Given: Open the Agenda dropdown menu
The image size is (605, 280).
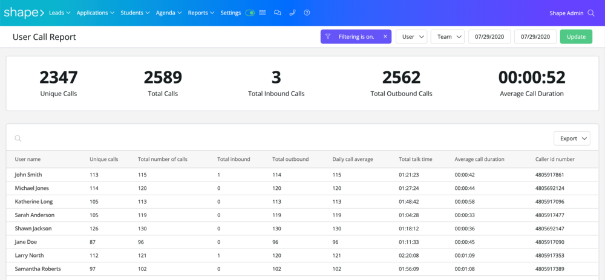Looking at the screenshot, I should (x=169, y=13).
